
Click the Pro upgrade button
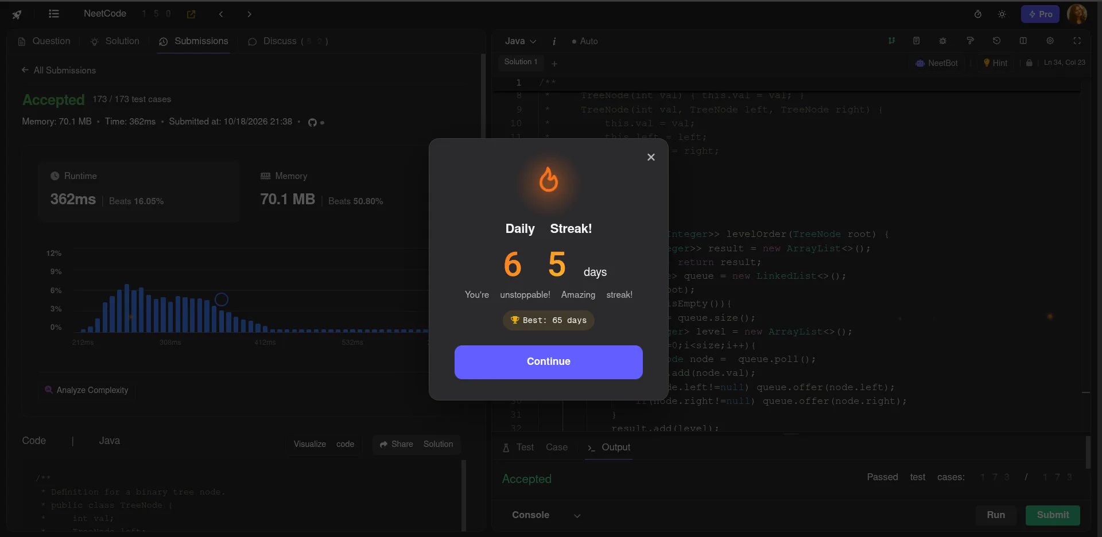1040,14
